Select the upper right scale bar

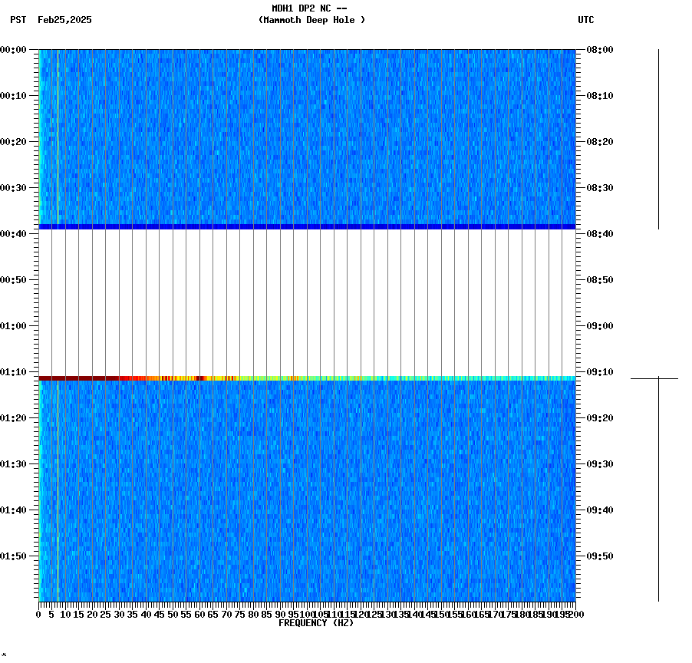coord(657,137)
